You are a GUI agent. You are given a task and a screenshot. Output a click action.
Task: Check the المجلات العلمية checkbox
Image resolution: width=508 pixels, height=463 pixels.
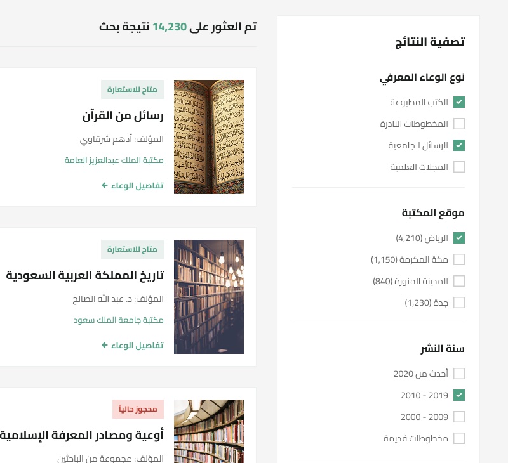pos(458,167)
